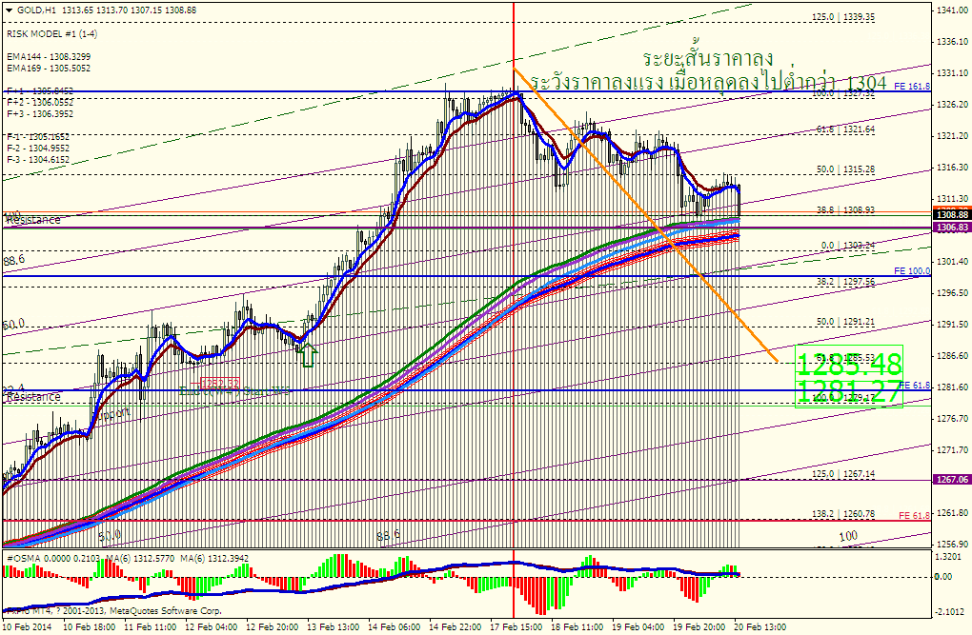Select the red vertical line on chart
The image size is (972, 635).
coord(515,286)
